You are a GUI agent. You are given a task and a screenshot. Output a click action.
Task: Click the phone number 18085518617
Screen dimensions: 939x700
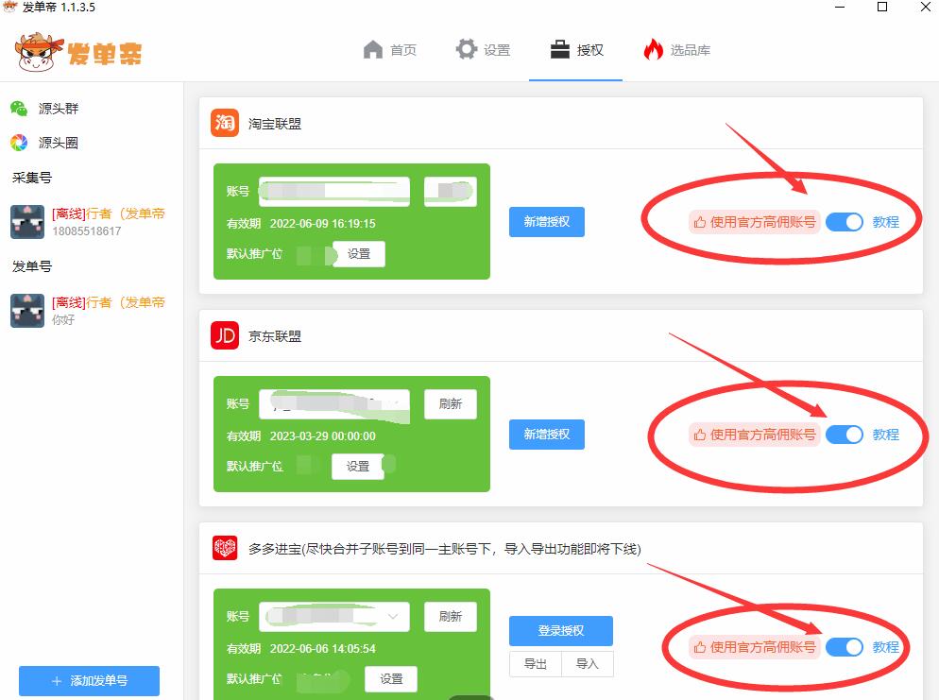86,231
